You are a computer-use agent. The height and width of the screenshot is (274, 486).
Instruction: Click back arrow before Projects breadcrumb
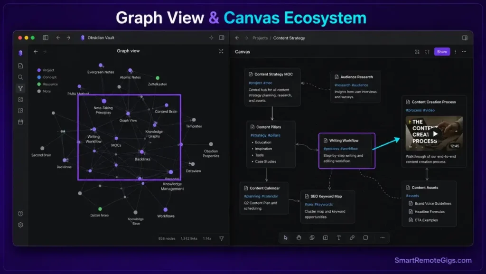(x=237, y=38)
